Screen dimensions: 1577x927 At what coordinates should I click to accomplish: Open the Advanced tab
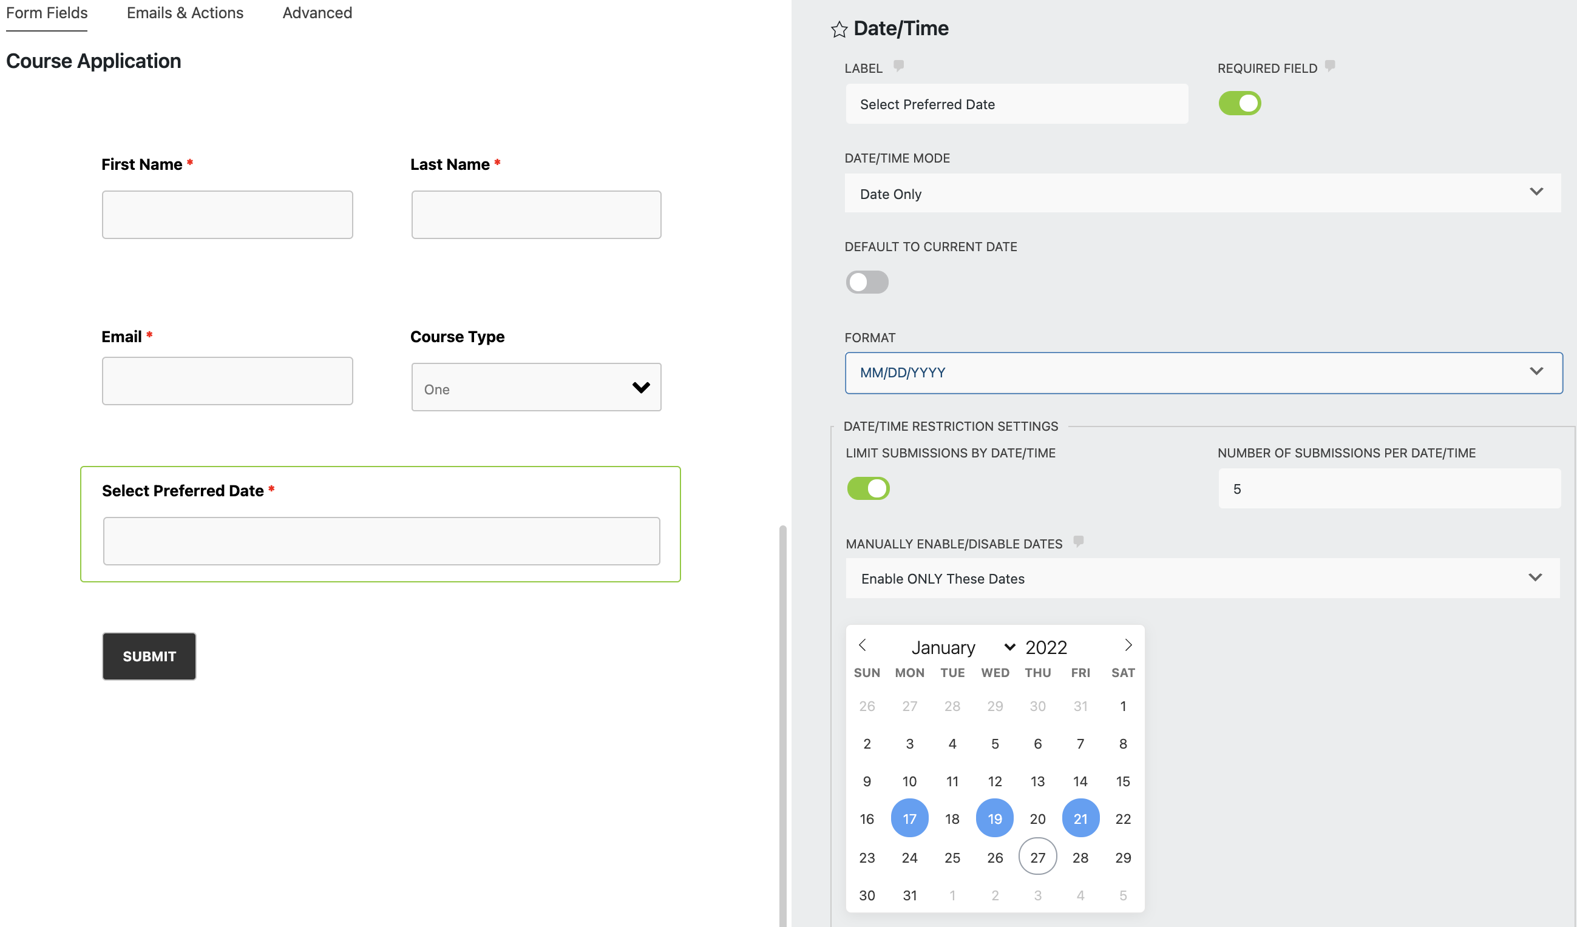pos(317,13)
